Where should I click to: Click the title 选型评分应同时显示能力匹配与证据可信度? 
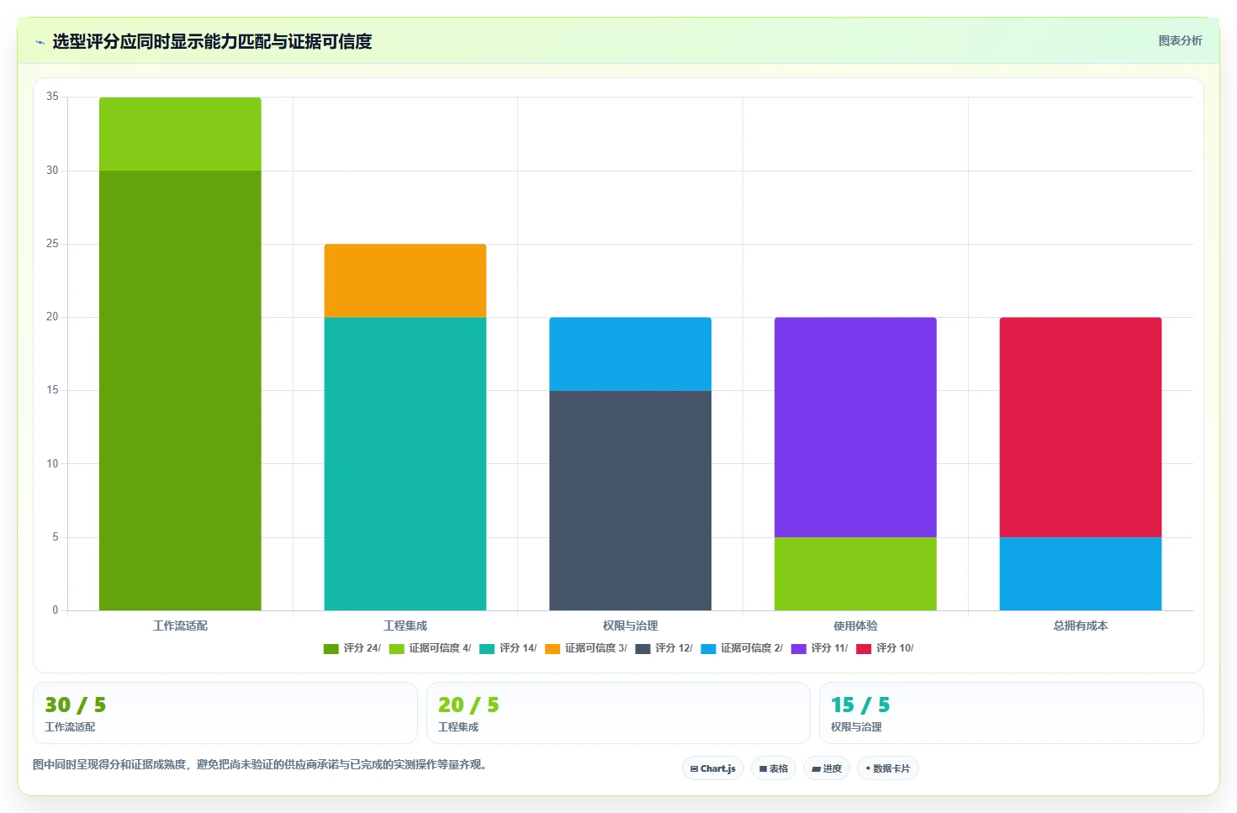click(x=212, y=41)
